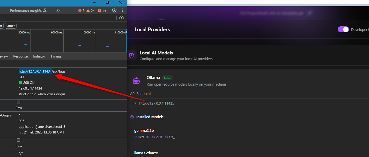Click the warning triangle count showing 24
The image size is (369, 157).
(x=91, y=10)
